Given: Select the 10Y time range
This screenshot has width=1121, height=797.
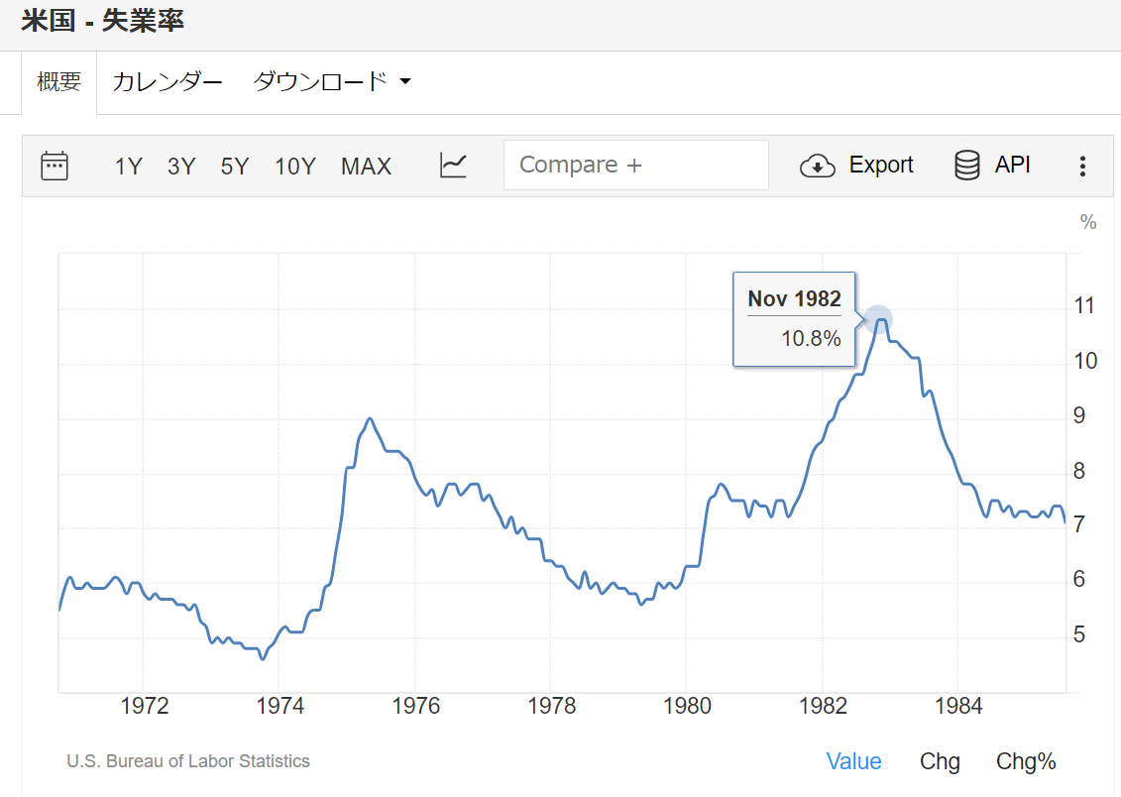Looking at the screenshot, I should pos(294,167).
